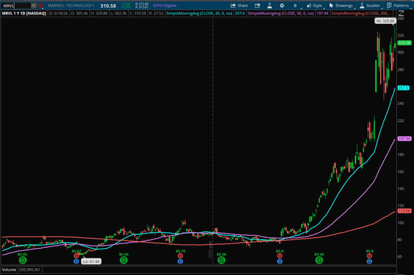Open the Studies menu
The width and height of the screenshot is (414, 275).
(x=370, y=6)
